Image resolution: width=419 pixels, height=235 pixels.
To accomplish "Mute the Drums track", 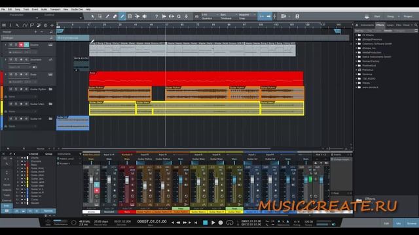I will click(10, 45).
